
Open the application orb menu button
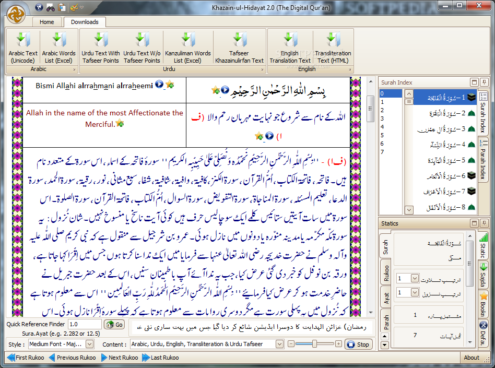click(x=16, y=14)
